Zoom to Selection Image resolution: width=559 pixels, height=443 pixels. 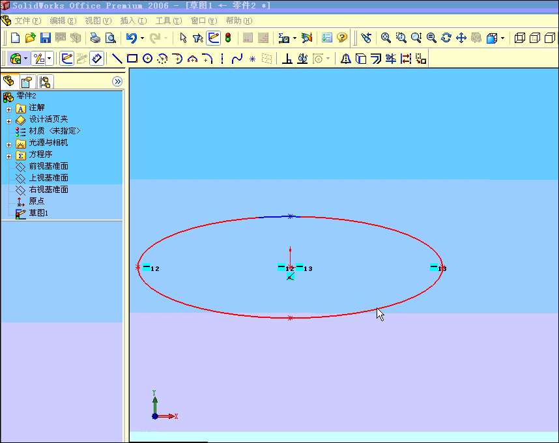pyautogui.click(x=431, y=38)
